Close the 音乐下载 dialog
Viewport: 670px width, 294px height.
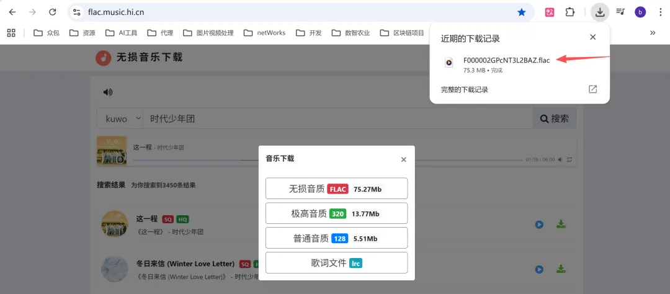tap(403, 160)
